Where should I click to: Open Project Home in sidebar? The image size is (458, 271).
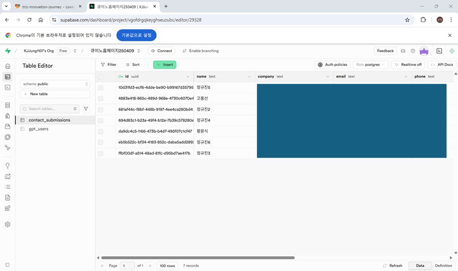click(x=8, y=66)
